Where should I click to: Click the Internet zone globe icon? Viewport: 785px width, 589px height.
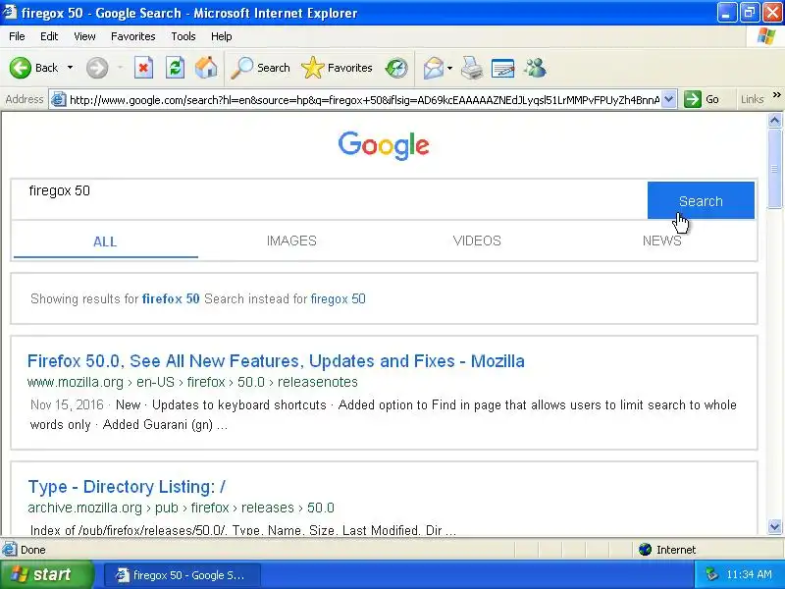(x=645, y=550)
